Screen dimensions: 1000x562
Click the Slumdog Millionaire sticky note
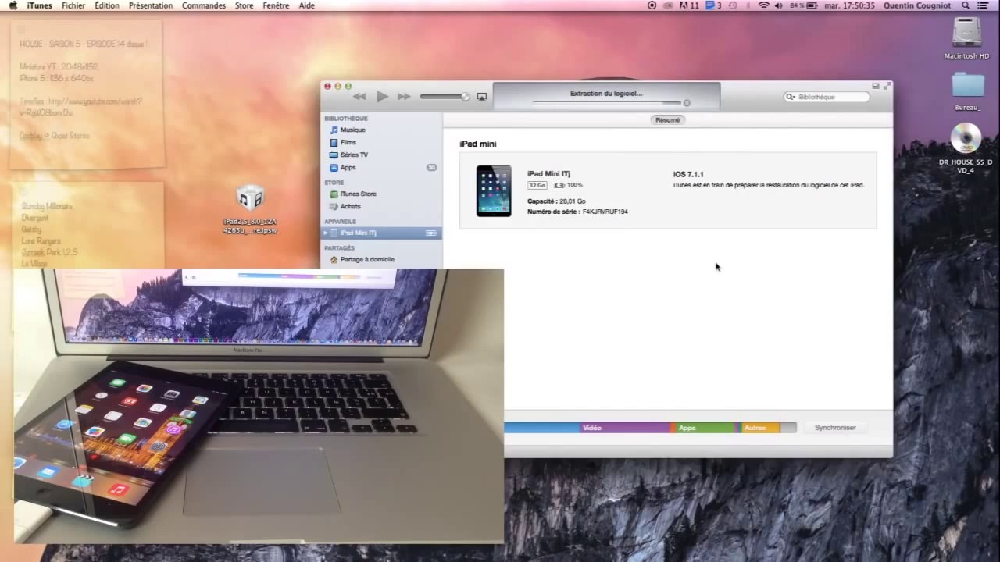pyautogui.click(x=87, y=226)
